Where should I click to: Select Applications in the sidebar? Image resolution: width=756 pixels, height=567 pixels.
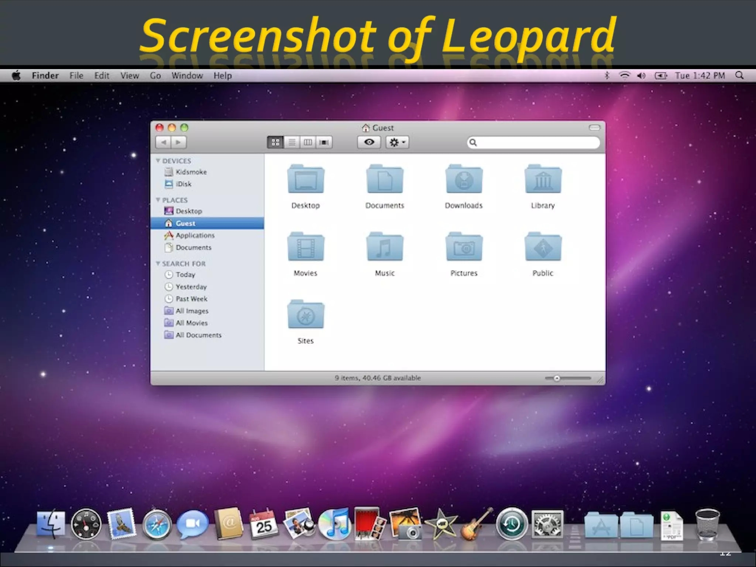(195, 235)
